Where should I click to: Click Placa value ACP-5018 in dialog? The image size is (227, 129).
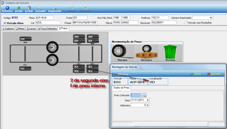click(137, 82)
